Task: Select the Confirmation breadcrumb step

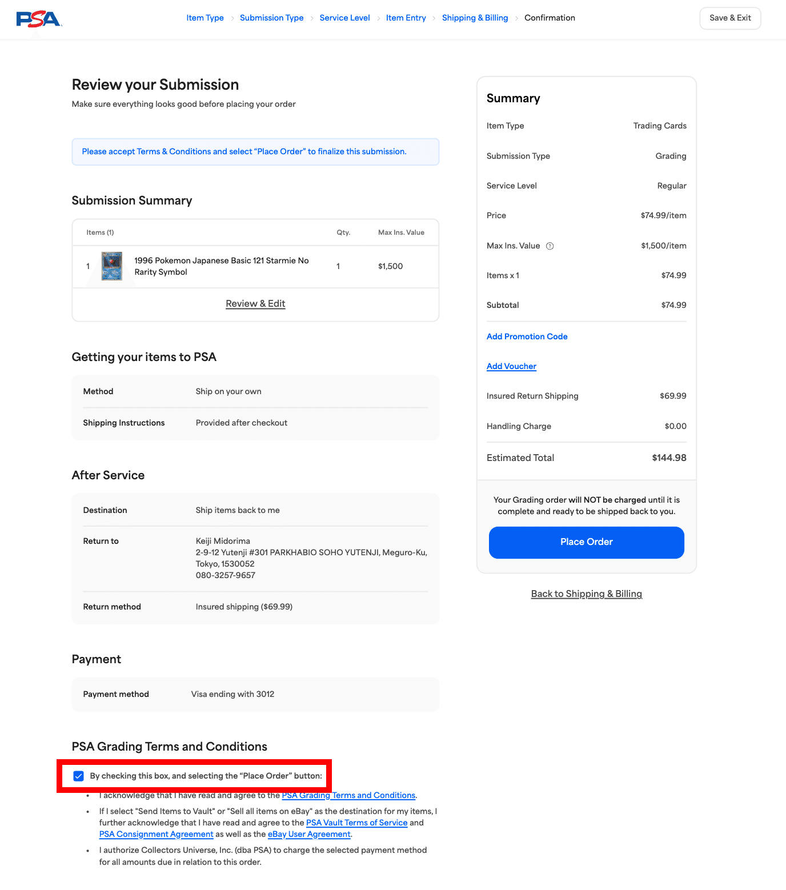Action: [x=550, y=18]
